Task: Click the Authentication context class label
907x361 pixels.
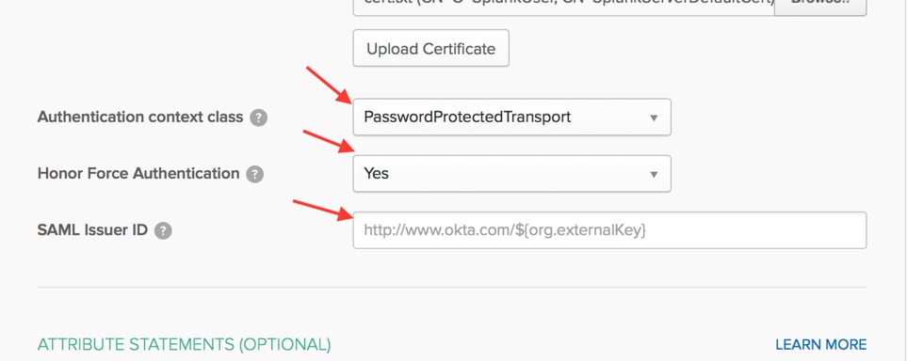Action: click(x=140, y=118)
